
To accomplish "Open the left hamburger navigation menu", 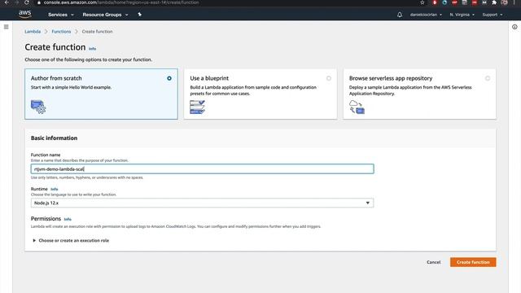I will click(x=7, y=27).
